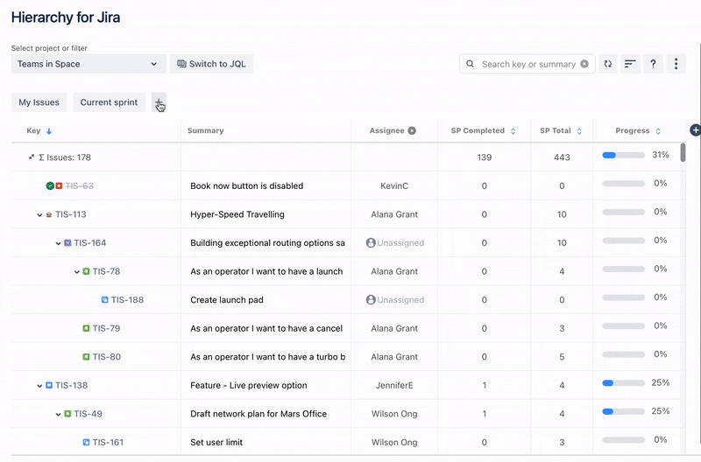
Task: Click the red bug icon of TIS-63
Action: pyautogui.click(x=59, y=185)
